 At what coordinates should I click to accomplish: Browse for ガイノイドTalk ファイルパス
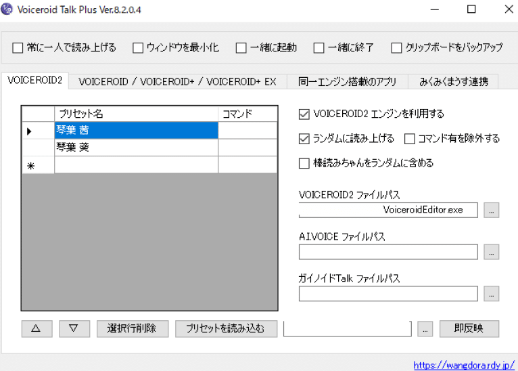(x=491, y=294)
